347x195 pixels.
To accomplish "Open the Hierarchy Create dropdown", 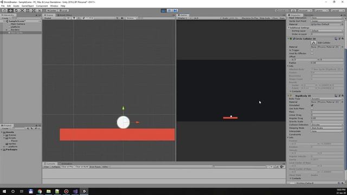I will [6, 18].
